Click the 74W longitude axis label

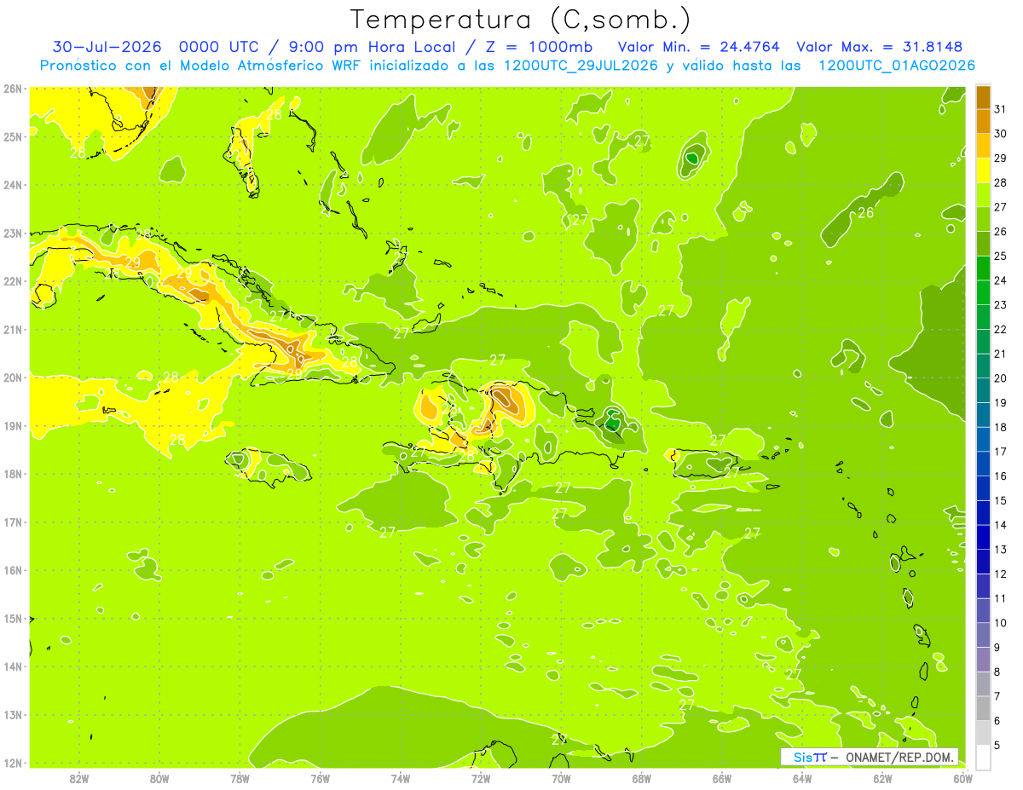click(401, 778)
